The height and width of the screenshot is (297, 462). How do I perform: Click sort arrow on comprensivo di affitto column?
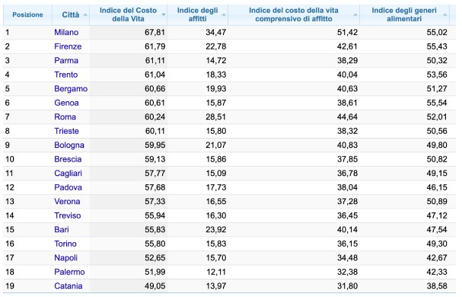355,14
